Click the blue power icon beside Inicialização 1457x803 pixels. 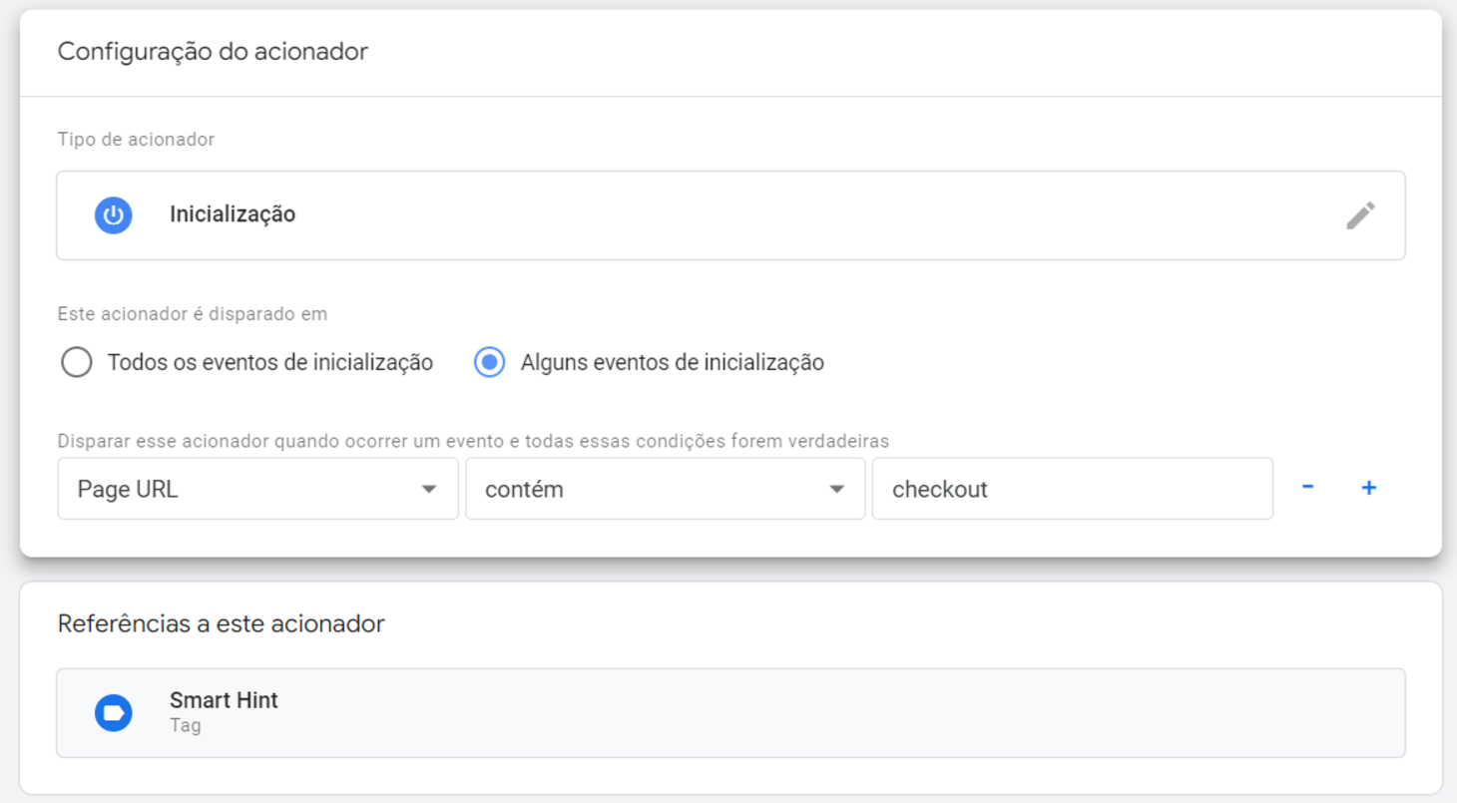[114, 215]
